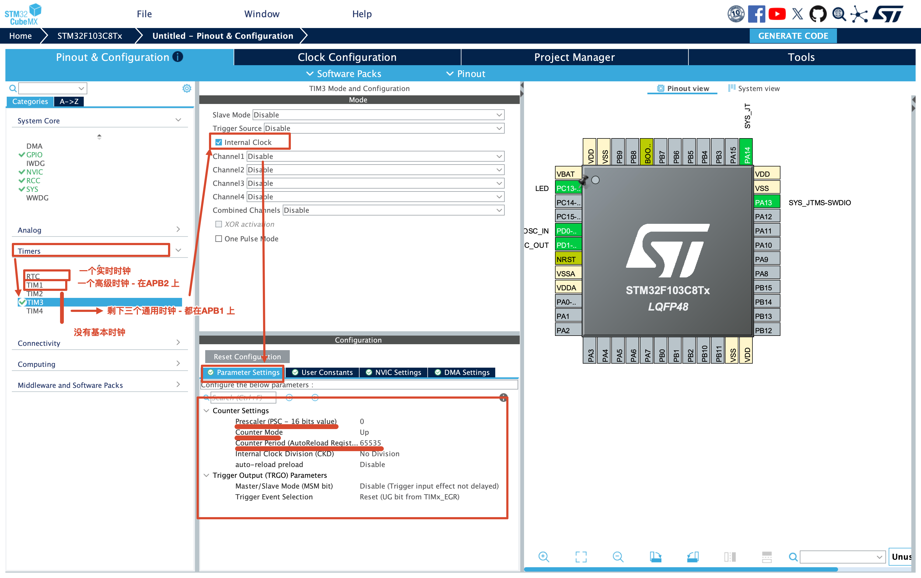
Task: Open the DMA Settings tab
Action: tap(462, 372)
